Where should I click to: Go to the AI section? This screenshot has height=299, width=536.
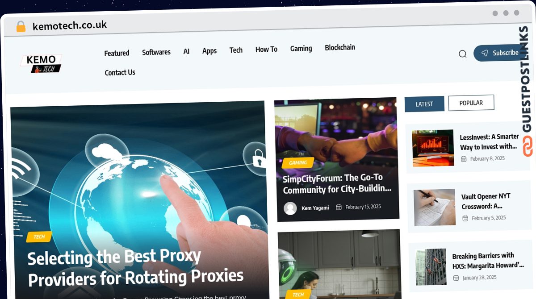186,51
